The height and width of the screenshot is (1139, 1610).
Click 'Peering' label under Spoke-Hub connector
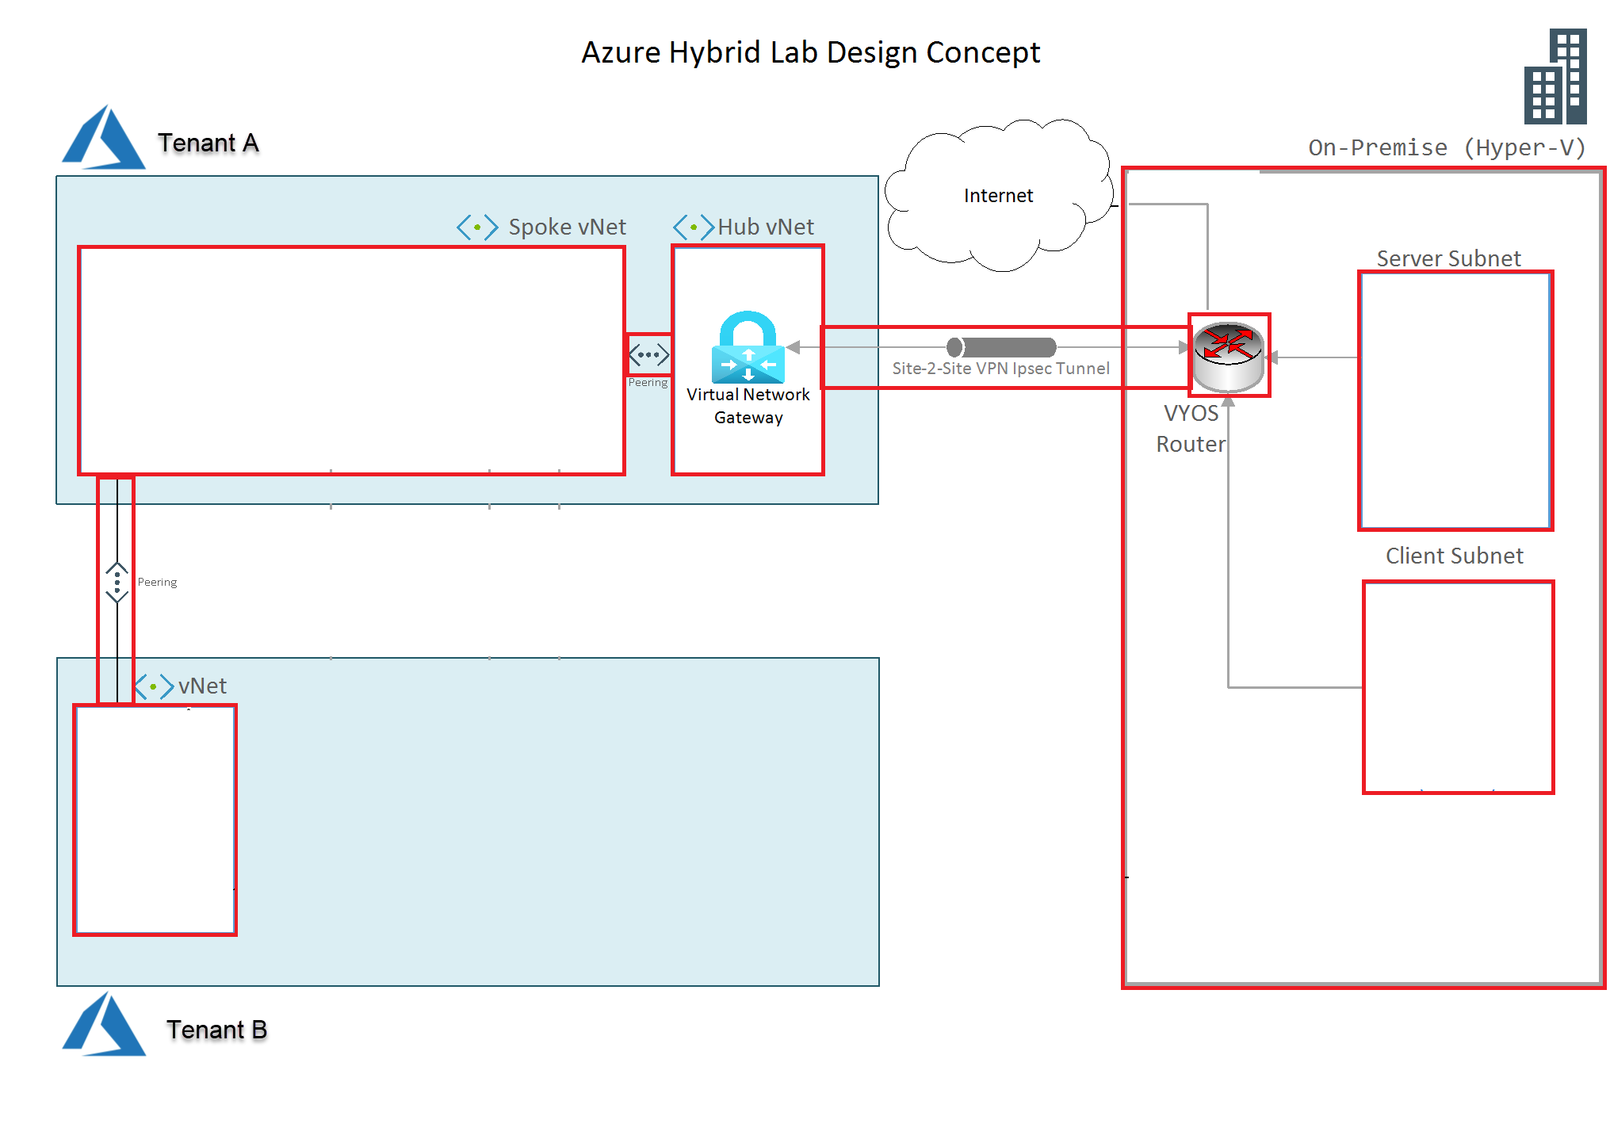648,382
